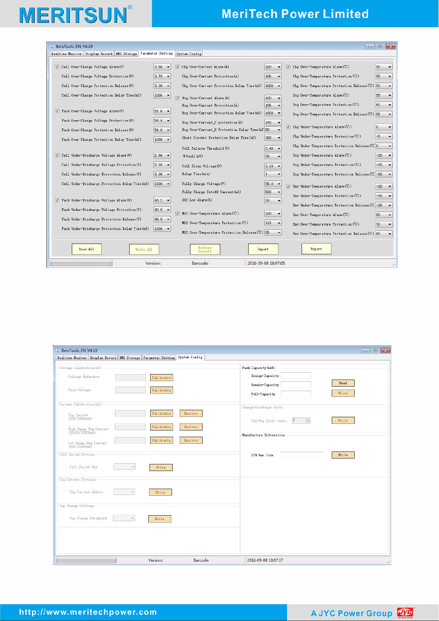This screenshot has width=439, height=621.
Task: Click the Voltage Reference input field
Action: coord(130,378)
